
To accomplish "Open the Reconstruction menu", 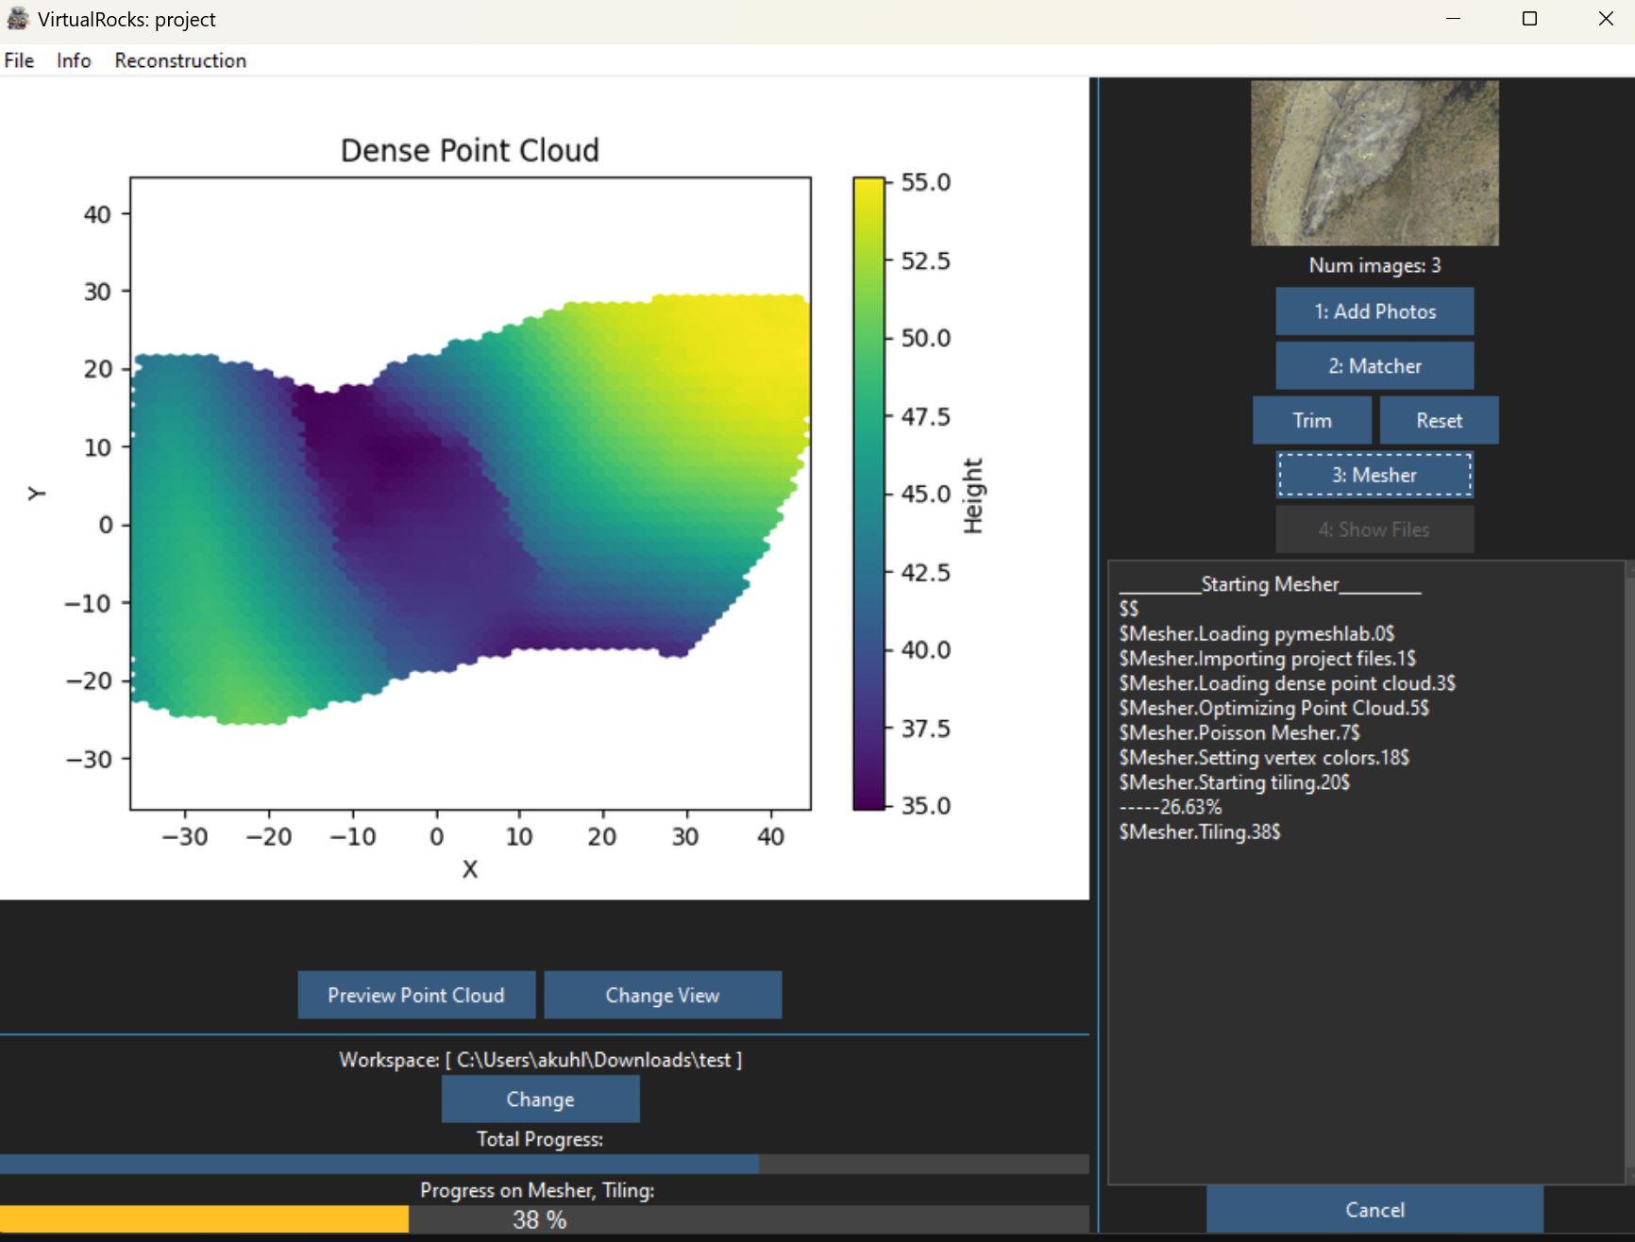I will [180, 60].
